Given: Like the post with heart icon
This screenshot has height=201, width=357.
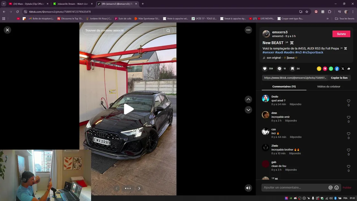Looking at the screenshot, I should pyautogui.click(x=265, y=69).
